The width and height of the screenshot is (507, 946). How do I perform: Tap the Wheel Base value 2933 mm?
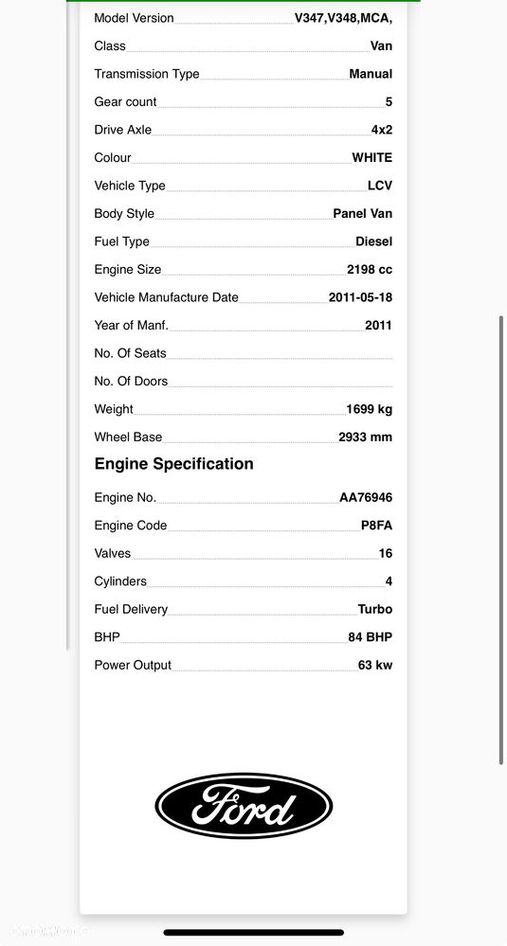[x=365, y=437]
